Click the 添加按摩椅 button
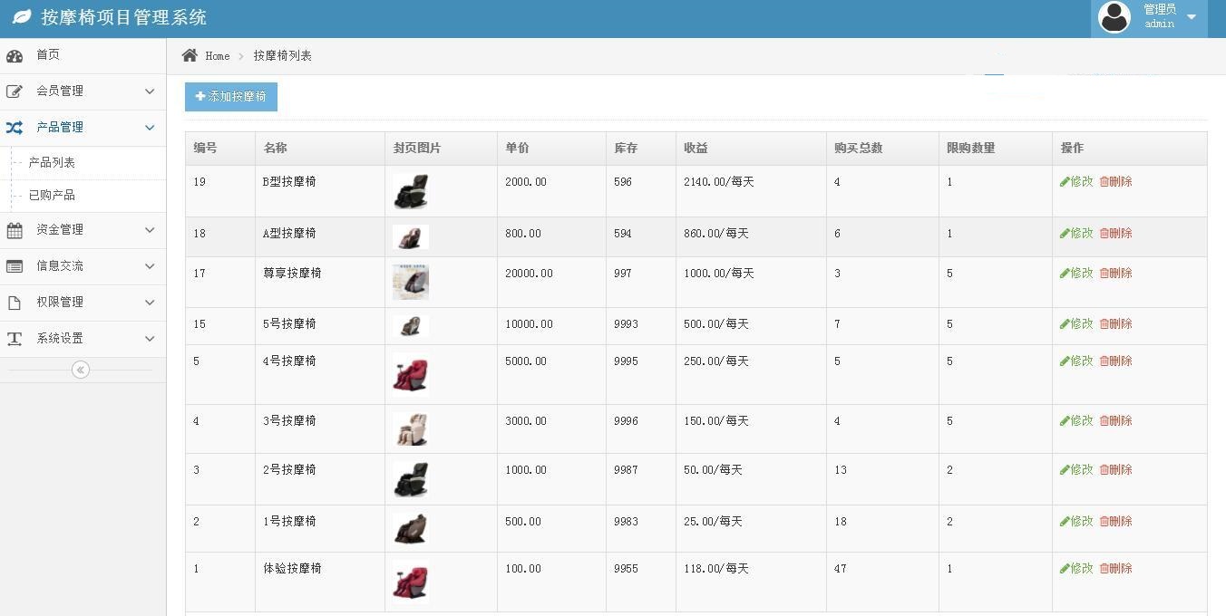The height and width of the screenshot is (616, 1226). (231, 97)
